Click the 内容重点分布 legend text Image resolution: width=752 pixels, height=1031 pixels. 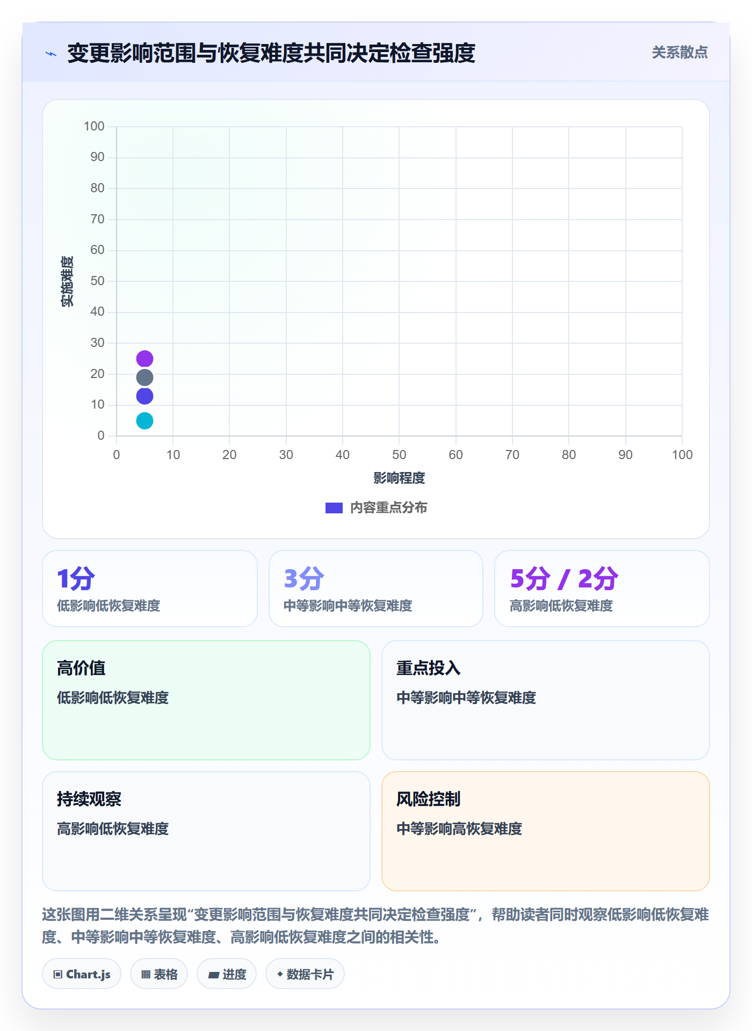pyautogui.click(x=388, y=508)
